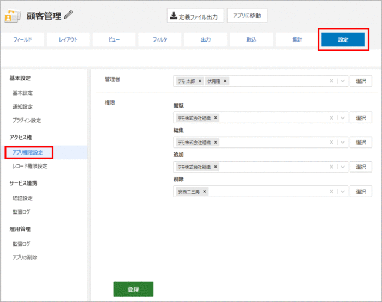The height and width of the screenshot is (302, 382).
Task: Open アプリの削除 in the sidebar
Action: tap(25, 257)
